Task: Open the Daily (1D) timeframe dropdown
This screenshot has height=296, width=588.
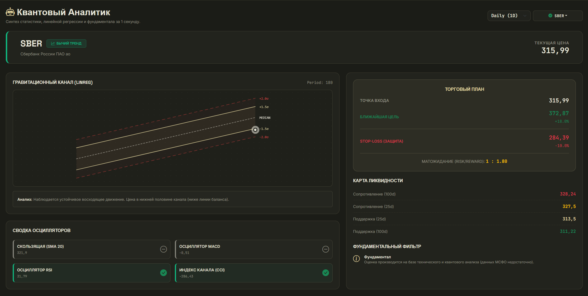Action: pos(509,16)
